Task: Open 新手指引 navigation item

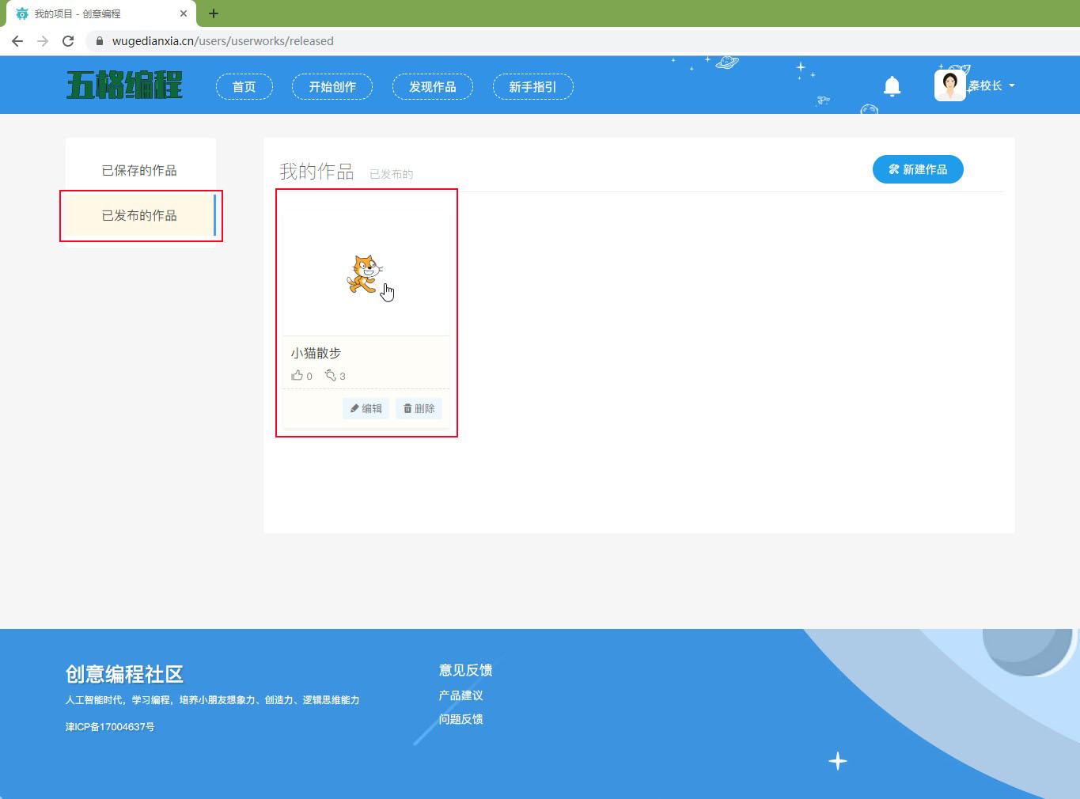Action: (533, 87)
